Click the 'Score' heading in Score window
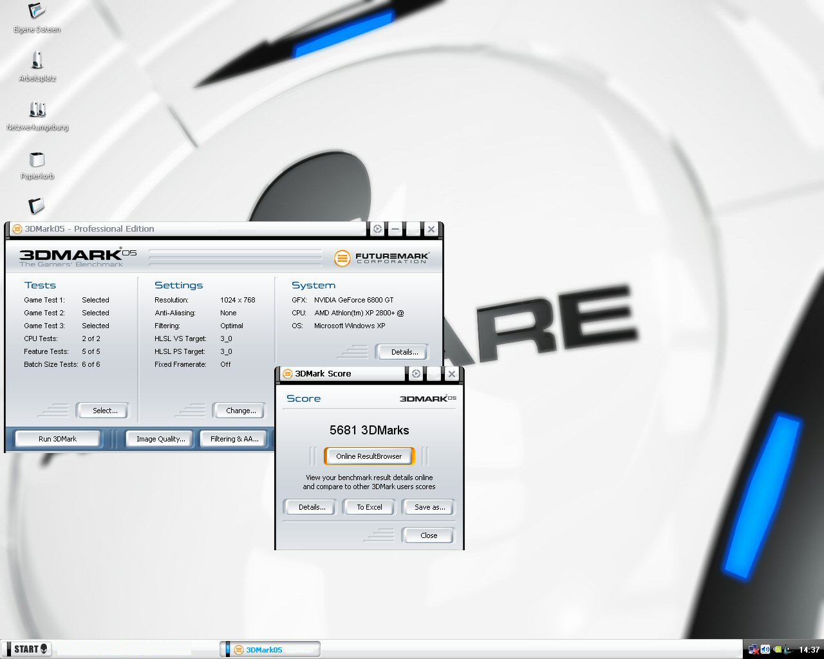Viewport: 824px width, 659px height. tap(303, 398)
